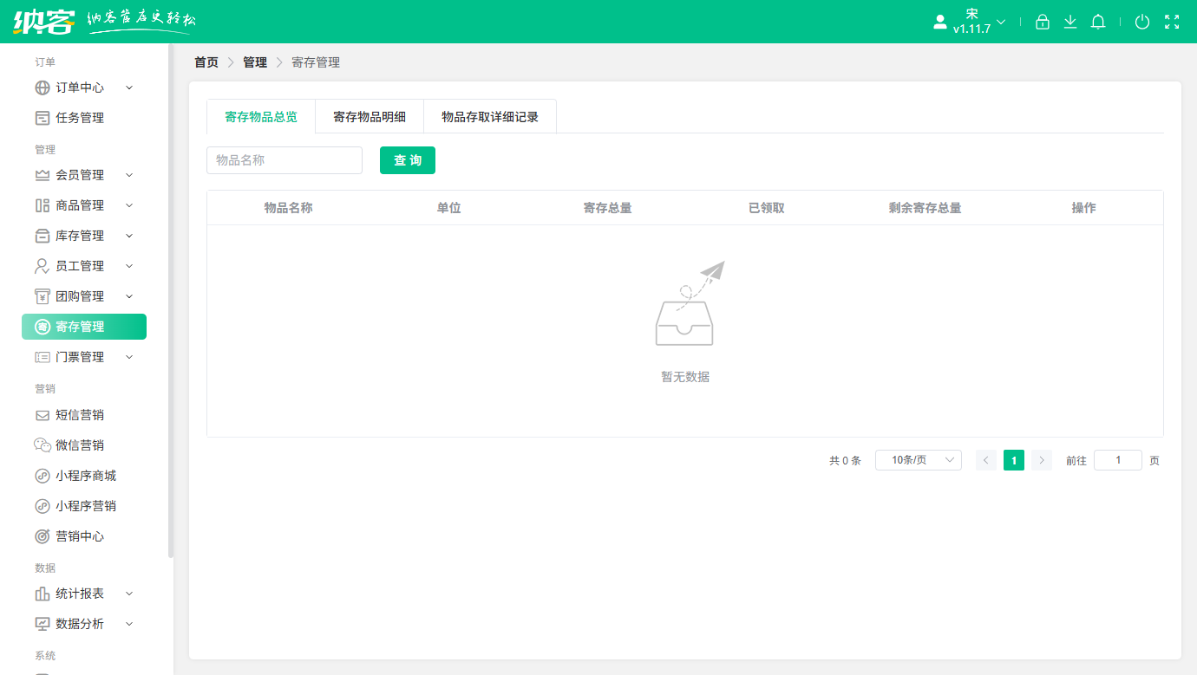Image resolution: width=1197 pixels, height=675 pixels.
Task: Click the 物品名称 search input field
Action: coord(284,160)
